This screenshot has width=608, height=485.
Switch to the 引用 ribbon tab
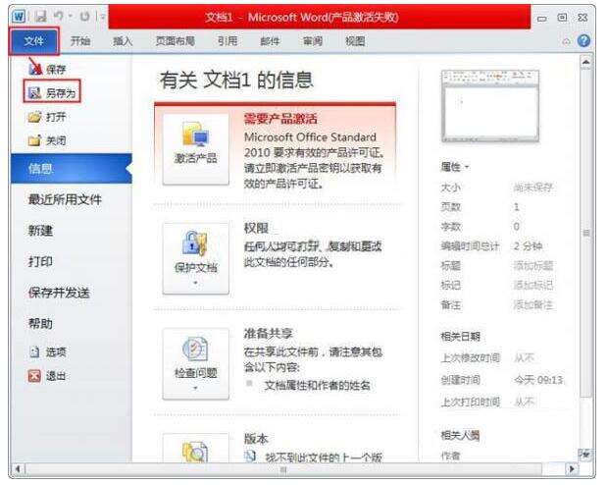click(228, 41)
